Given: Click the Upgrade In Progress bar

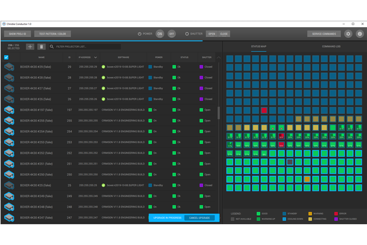Looking at the screenshot, I should 166,218.
